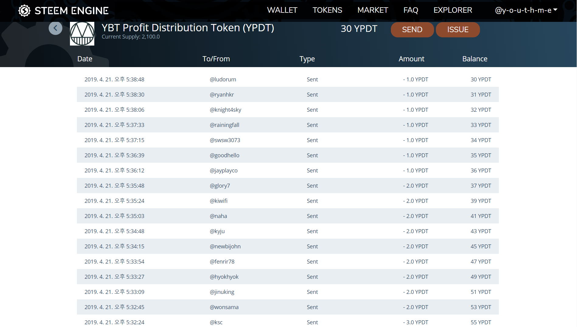Select the @glory7 transaction row
This screenshot has width=577, height=327.
coord(288,186)
